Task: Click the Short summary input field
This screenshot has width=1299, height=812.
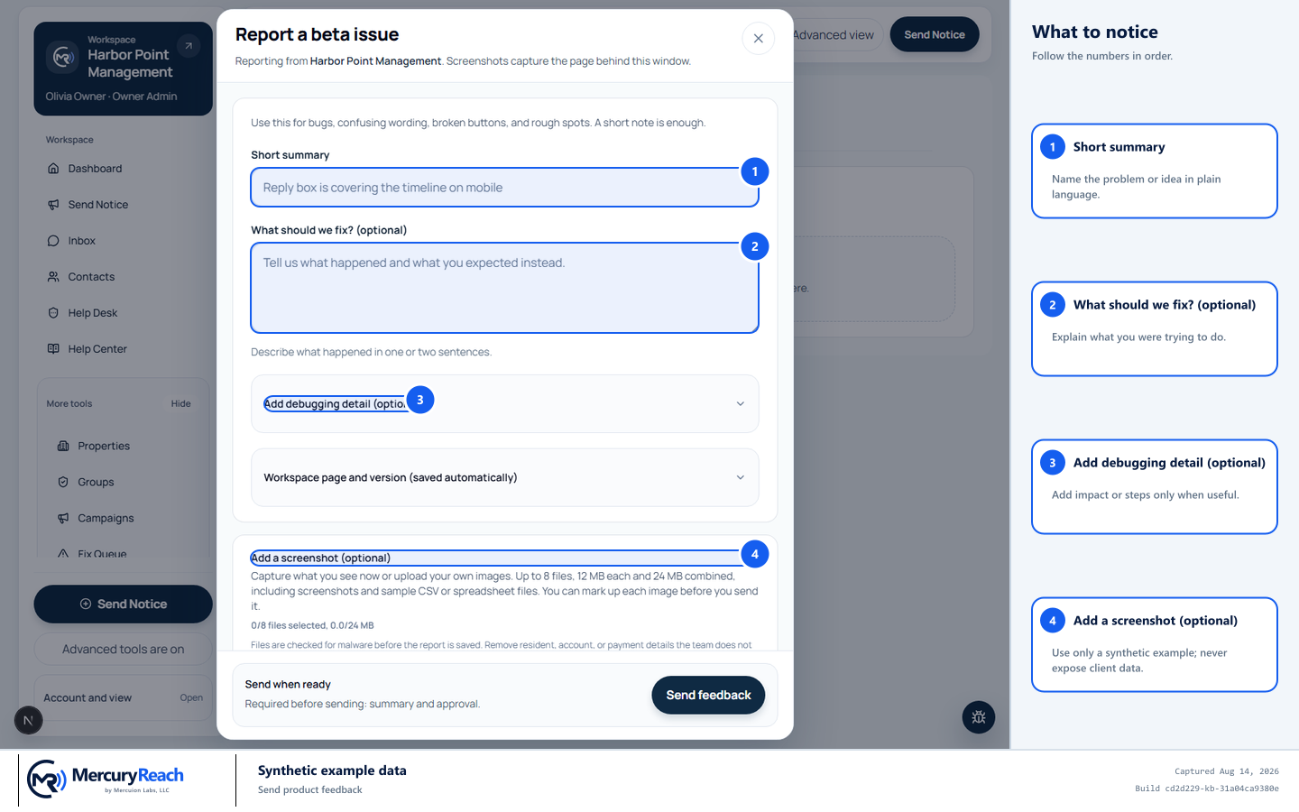Action: 504,188
